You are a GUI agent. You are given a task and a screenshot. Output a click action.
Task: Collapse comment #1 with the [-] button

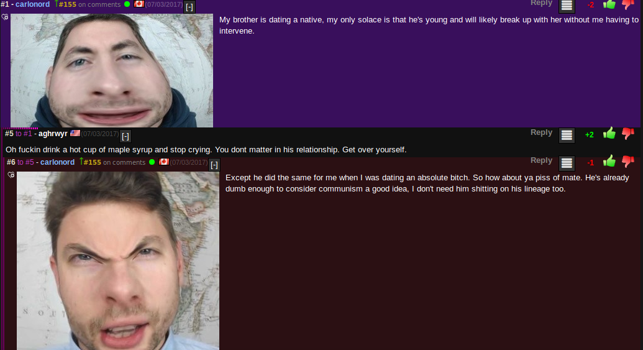pos(189,7)
